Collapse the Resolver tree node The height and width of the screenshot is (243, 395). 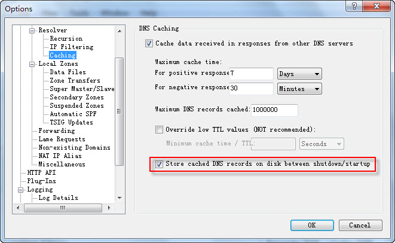(x=33, y=30)
